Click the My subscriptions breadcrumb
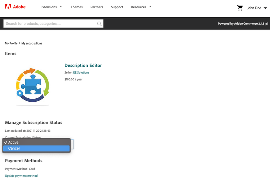Screen dimensions: 270x182 click(32, 43)
